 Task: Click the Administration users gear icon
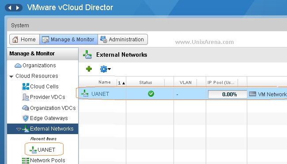(104, 40)
